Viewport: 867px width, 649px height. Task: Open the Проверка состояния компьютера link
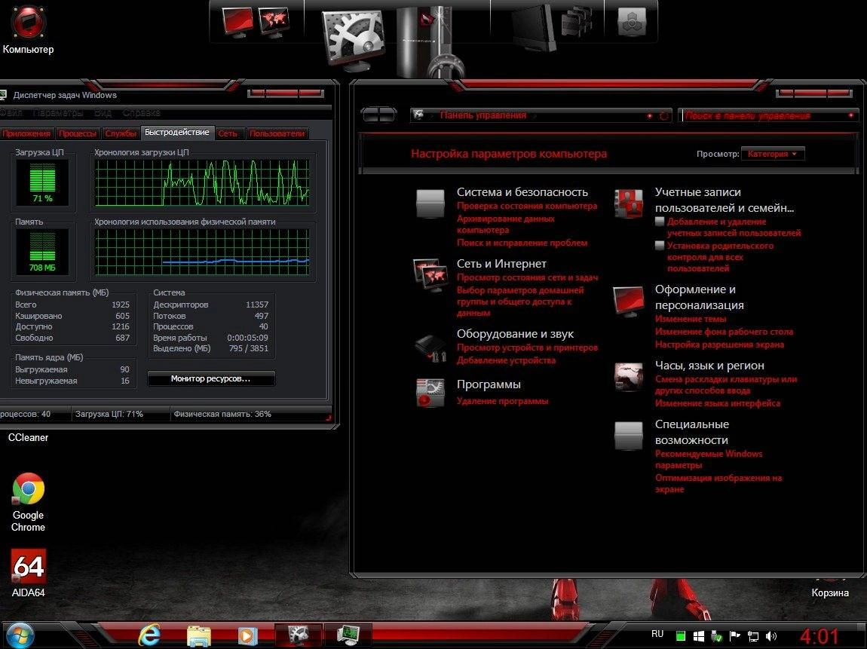coord(527,206)
